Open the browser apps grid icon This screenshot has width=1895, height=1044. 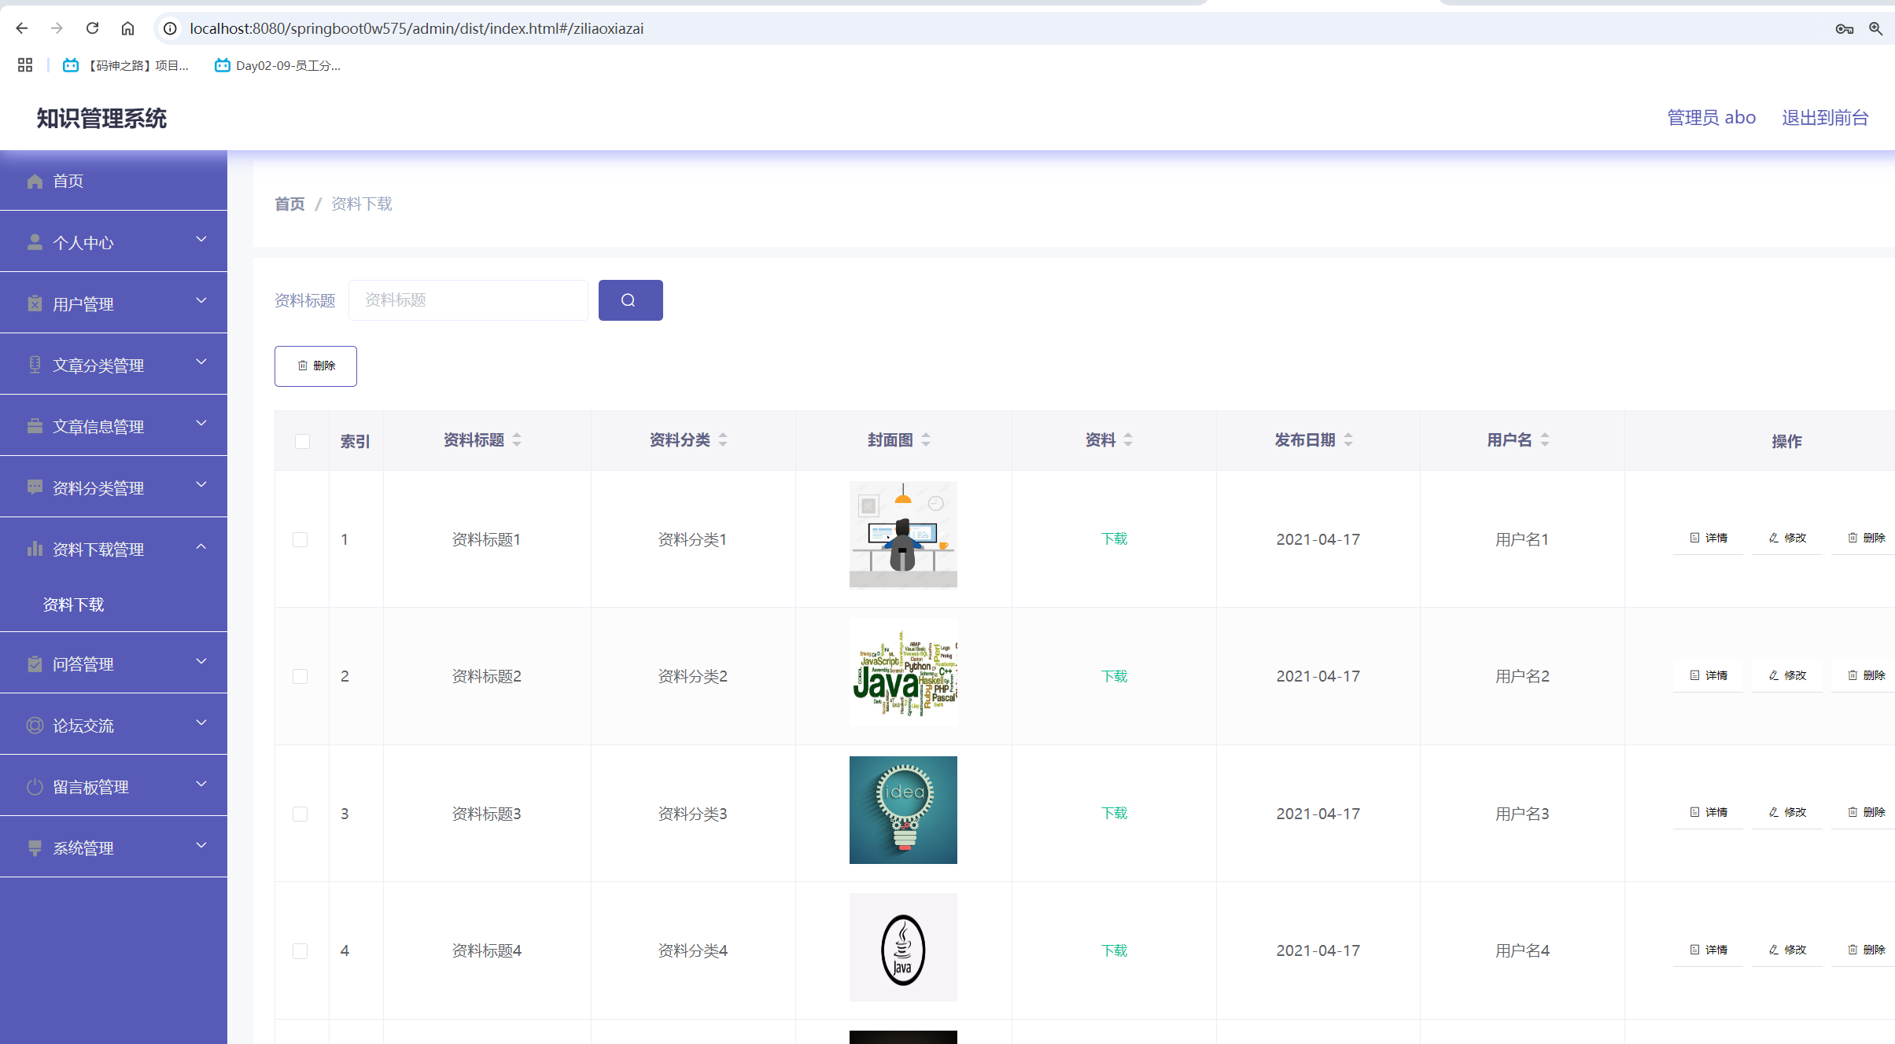tap(25, 65)
